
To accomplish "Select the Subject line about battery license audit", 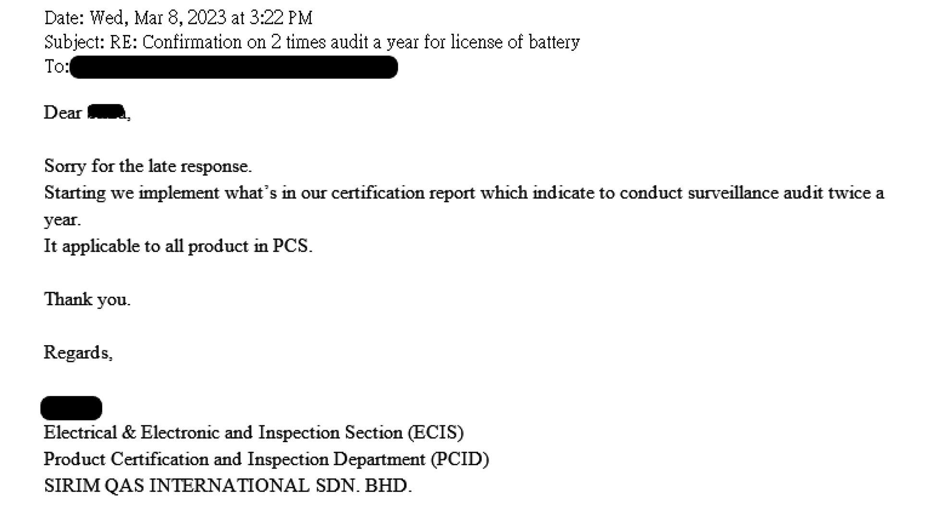I will click(312, 42).
